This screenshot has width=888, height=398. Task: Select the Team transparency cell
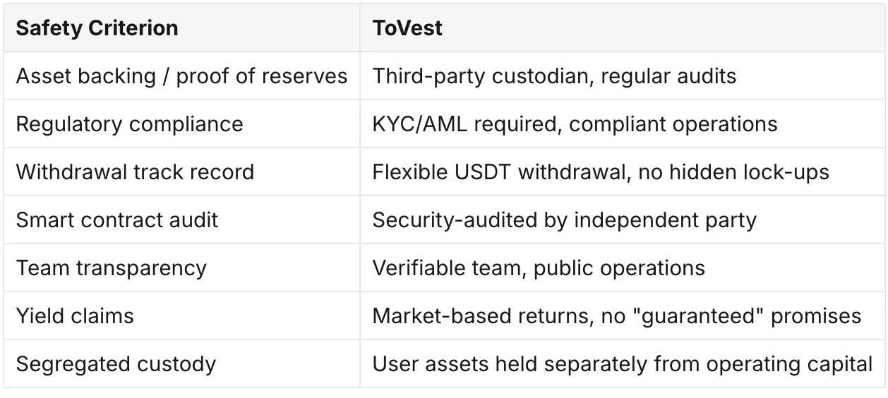181,267
